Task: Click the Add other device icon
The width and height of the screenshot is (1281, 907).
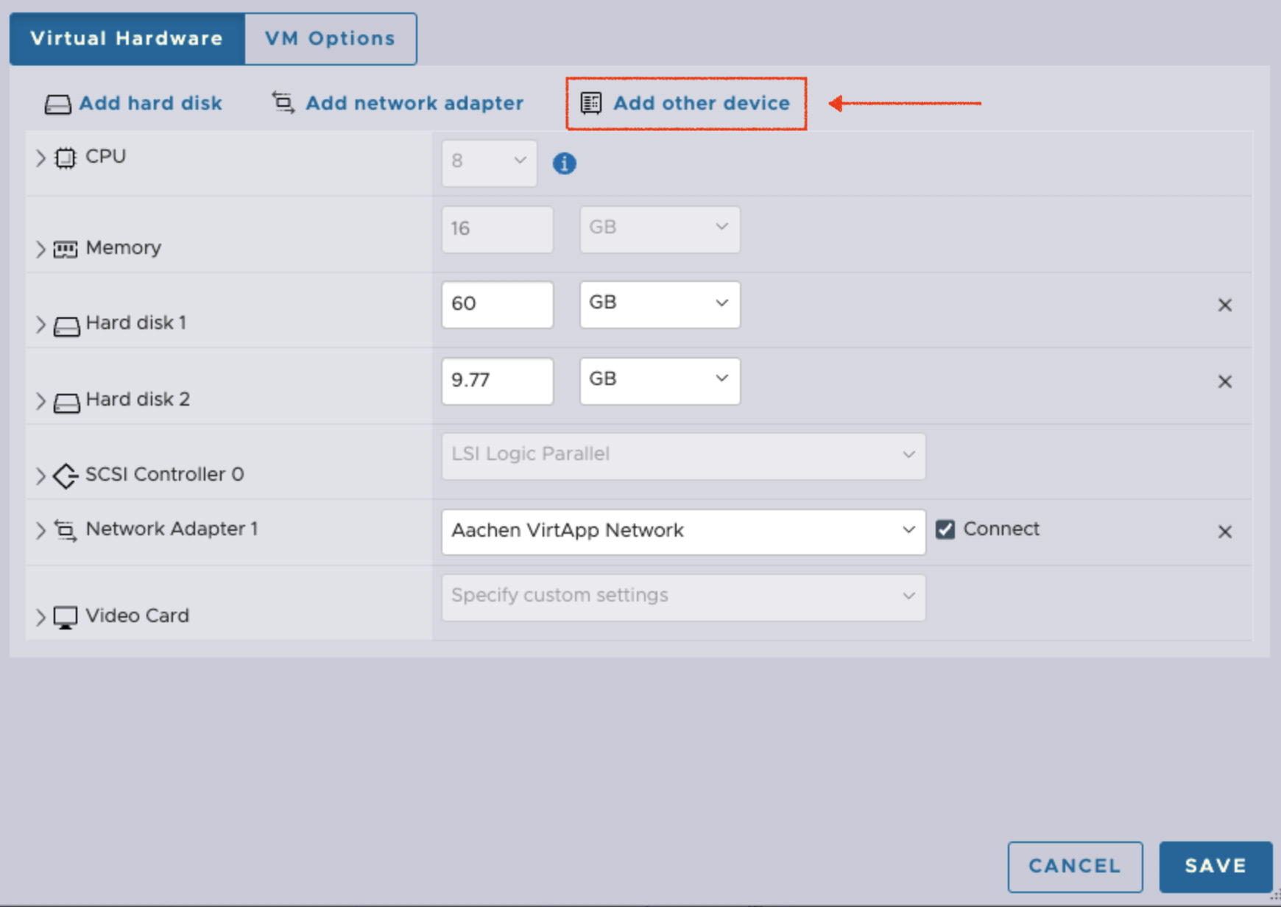Action: [590, 103]
